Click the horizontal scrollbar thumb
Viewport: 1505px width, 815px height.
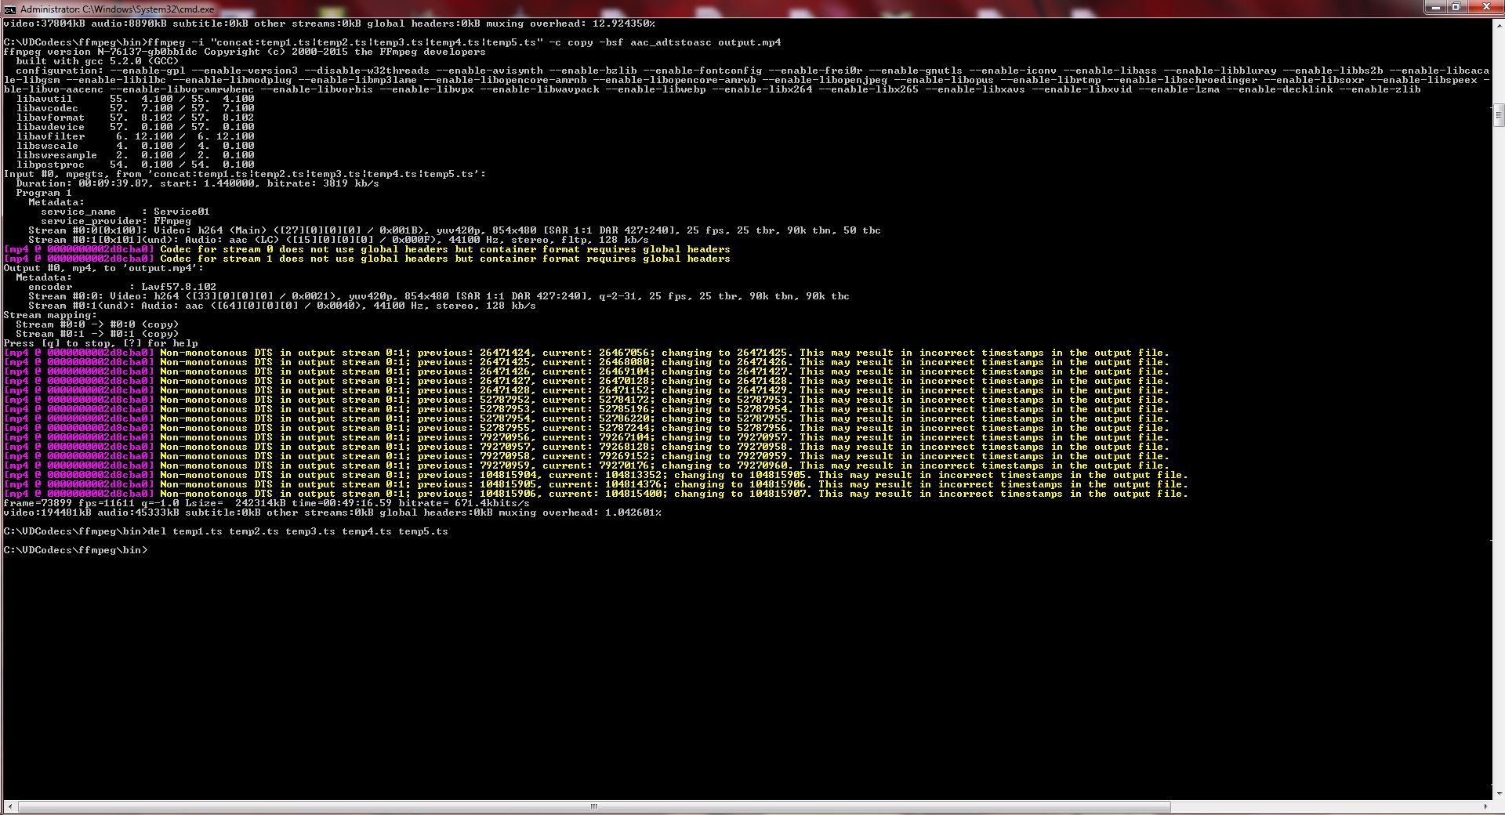593,806
